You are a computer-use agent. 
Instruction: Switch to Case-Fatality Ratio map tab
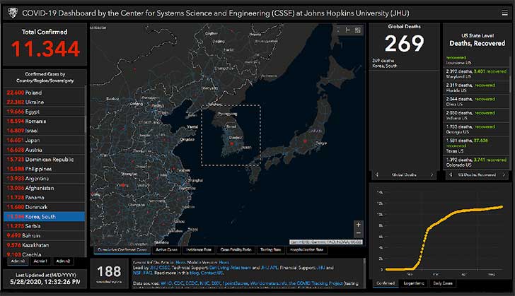[236, 250]
